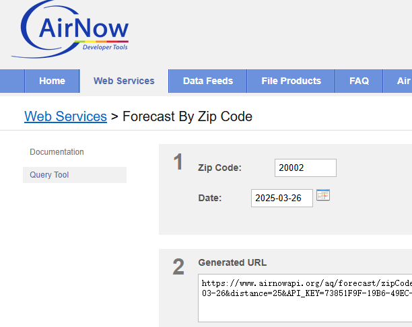Open the Documentation sidebar link

57,152
